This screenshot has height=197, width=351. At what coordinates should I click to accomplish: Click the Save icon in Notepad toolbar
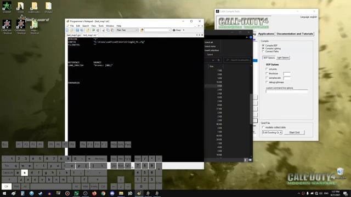pos(77,30)
